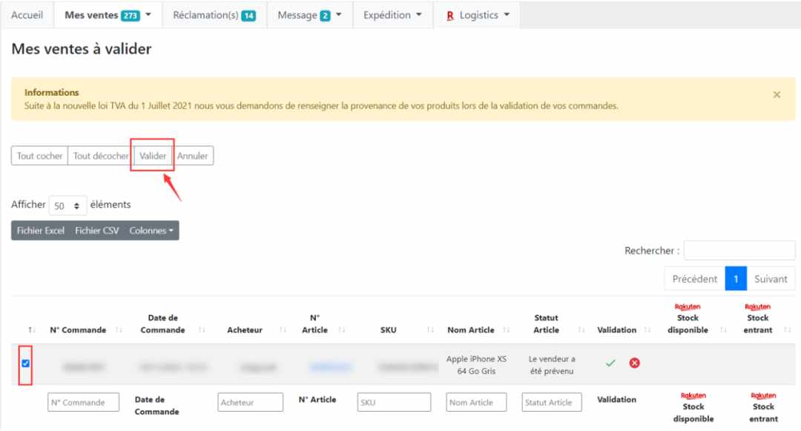Click Tout décocher to clear selection
Screen dimensions: 801x431
[101, 156]
